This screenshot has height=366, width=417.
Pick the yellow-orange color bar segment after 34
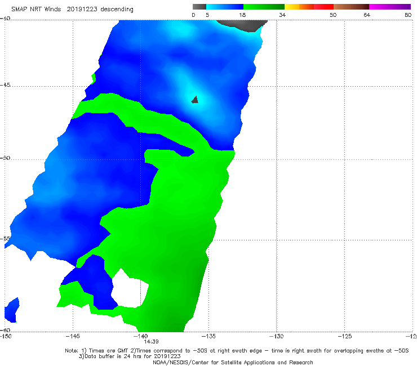299,7
